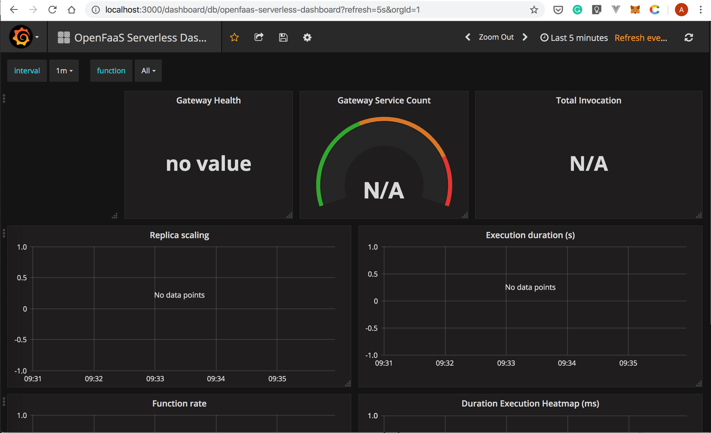Open the Chrome three-dot menu

click(x=701, y=10)
